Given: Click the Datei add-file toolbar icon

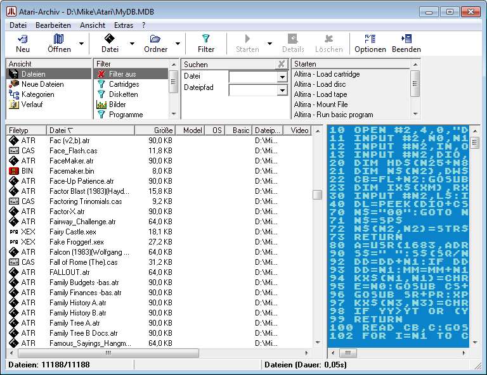Looking at the screenshot, I should (109, 39).
